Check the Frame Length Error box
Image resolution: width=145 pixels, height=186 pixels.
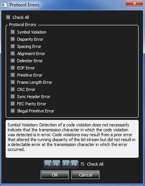pos(12,82)
